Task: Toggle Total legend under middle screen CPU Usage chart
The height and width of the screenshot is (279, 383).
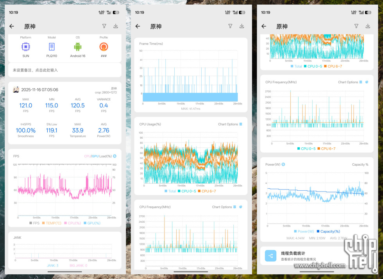Action: (x=170, y=191)
